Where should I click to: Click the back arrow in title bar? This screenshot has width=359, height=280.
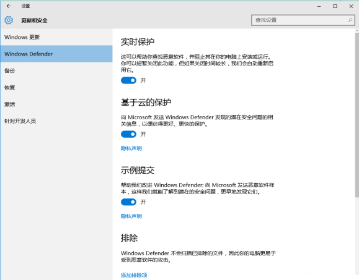click(x=9, y=6)
